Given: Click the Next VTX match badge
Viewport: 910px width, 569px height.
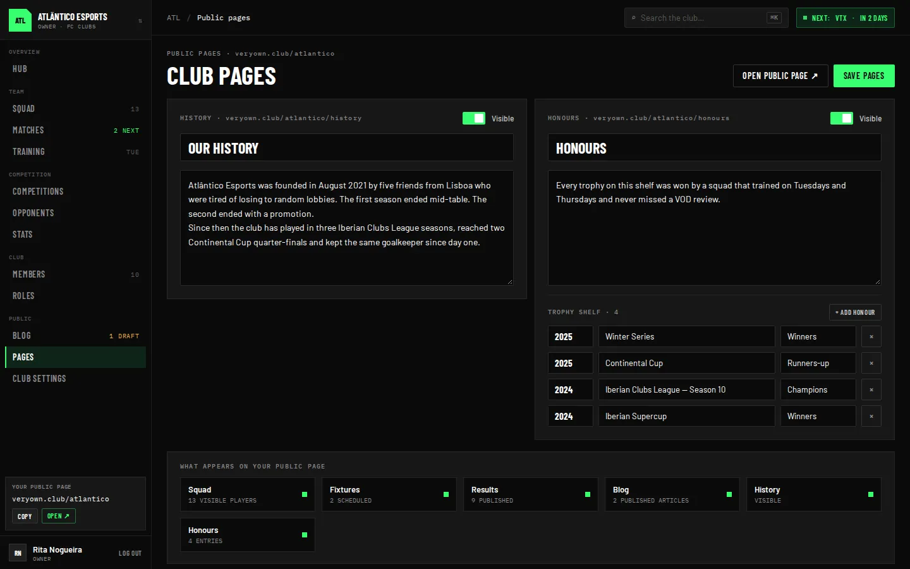Looking at the screenshot, I should pos(846,18).
